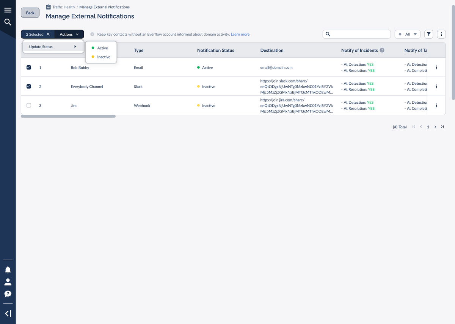Click the filter funnel icon

[x=428, y=34]
